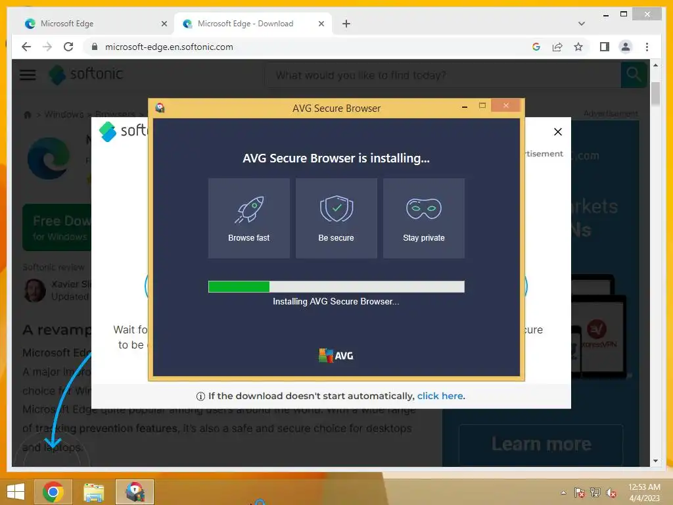Open a new tab with plus button

tap(346, 24)
